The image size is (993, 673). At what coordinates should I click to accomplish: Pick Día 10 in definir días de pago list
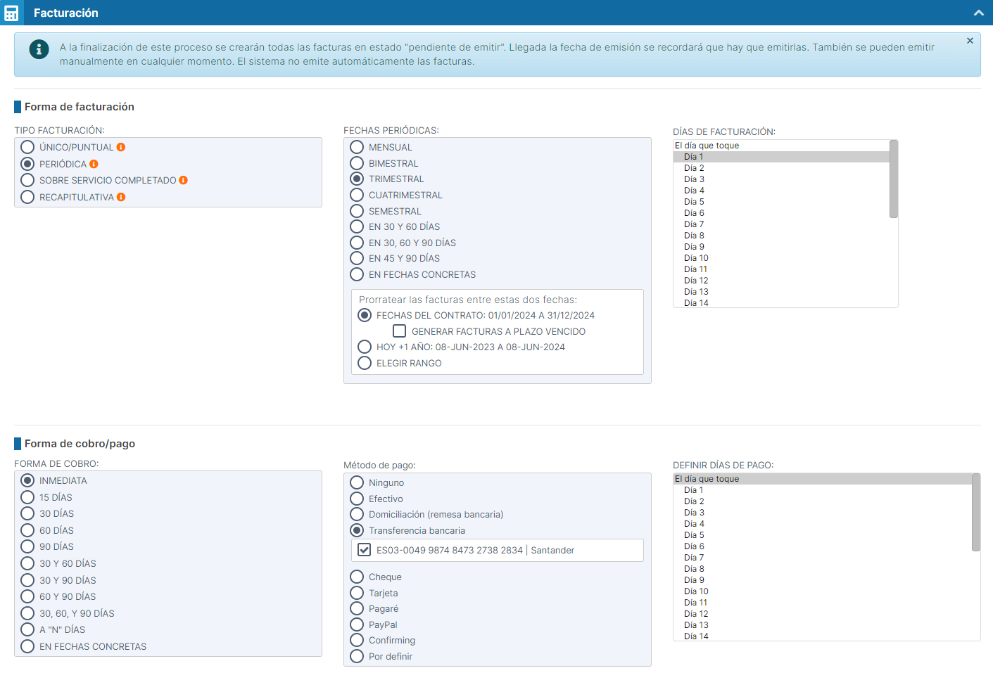point(696,591)
